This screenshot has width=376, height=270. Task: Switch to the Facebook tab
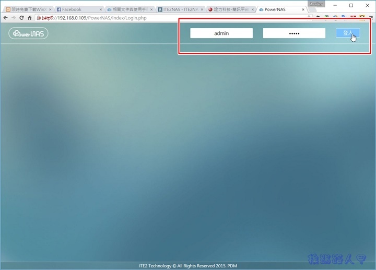pyautogui.click(x=79, y=9)
